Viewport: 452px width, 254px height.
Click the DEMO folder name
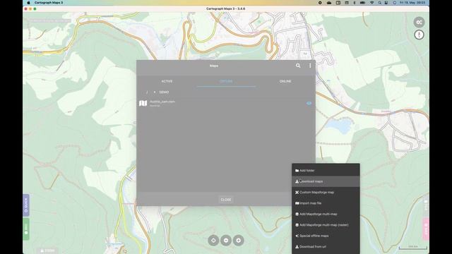pos(164,92)
